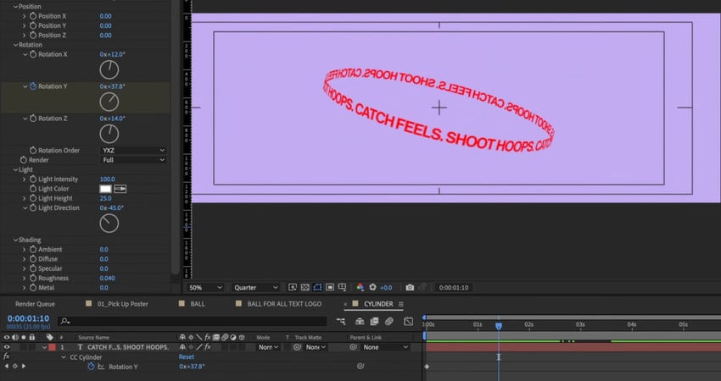Hide layer CATCH F...S. SHOOT HOOPS. eye icon
Viewport: 721px width, 381px height.
coord(7,347)
